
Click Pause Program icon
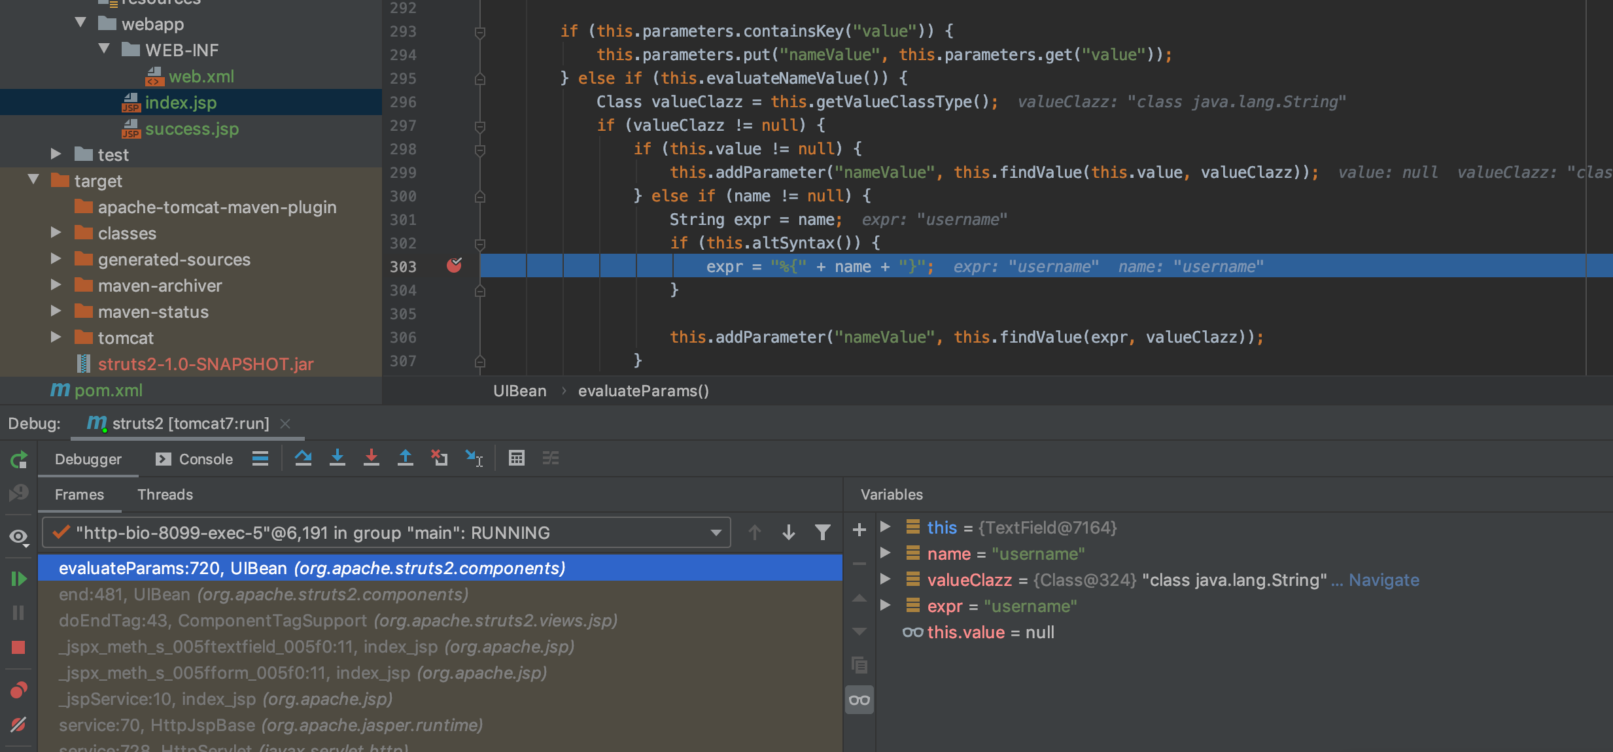pos(18,613)
